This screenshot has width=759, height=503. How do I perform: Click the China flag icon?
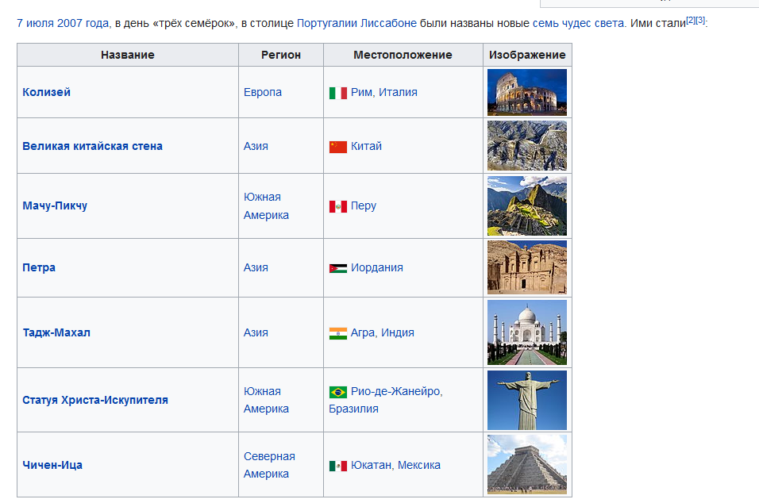pos(338,147)
